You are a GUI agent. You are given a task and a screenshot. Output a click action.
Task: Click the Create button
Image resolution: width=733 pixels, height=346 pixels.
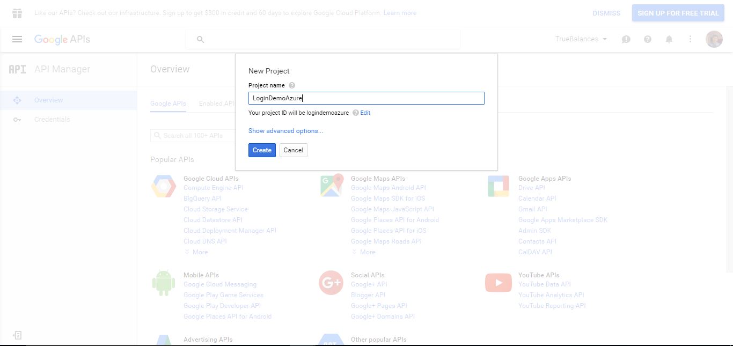pos(262,150)
